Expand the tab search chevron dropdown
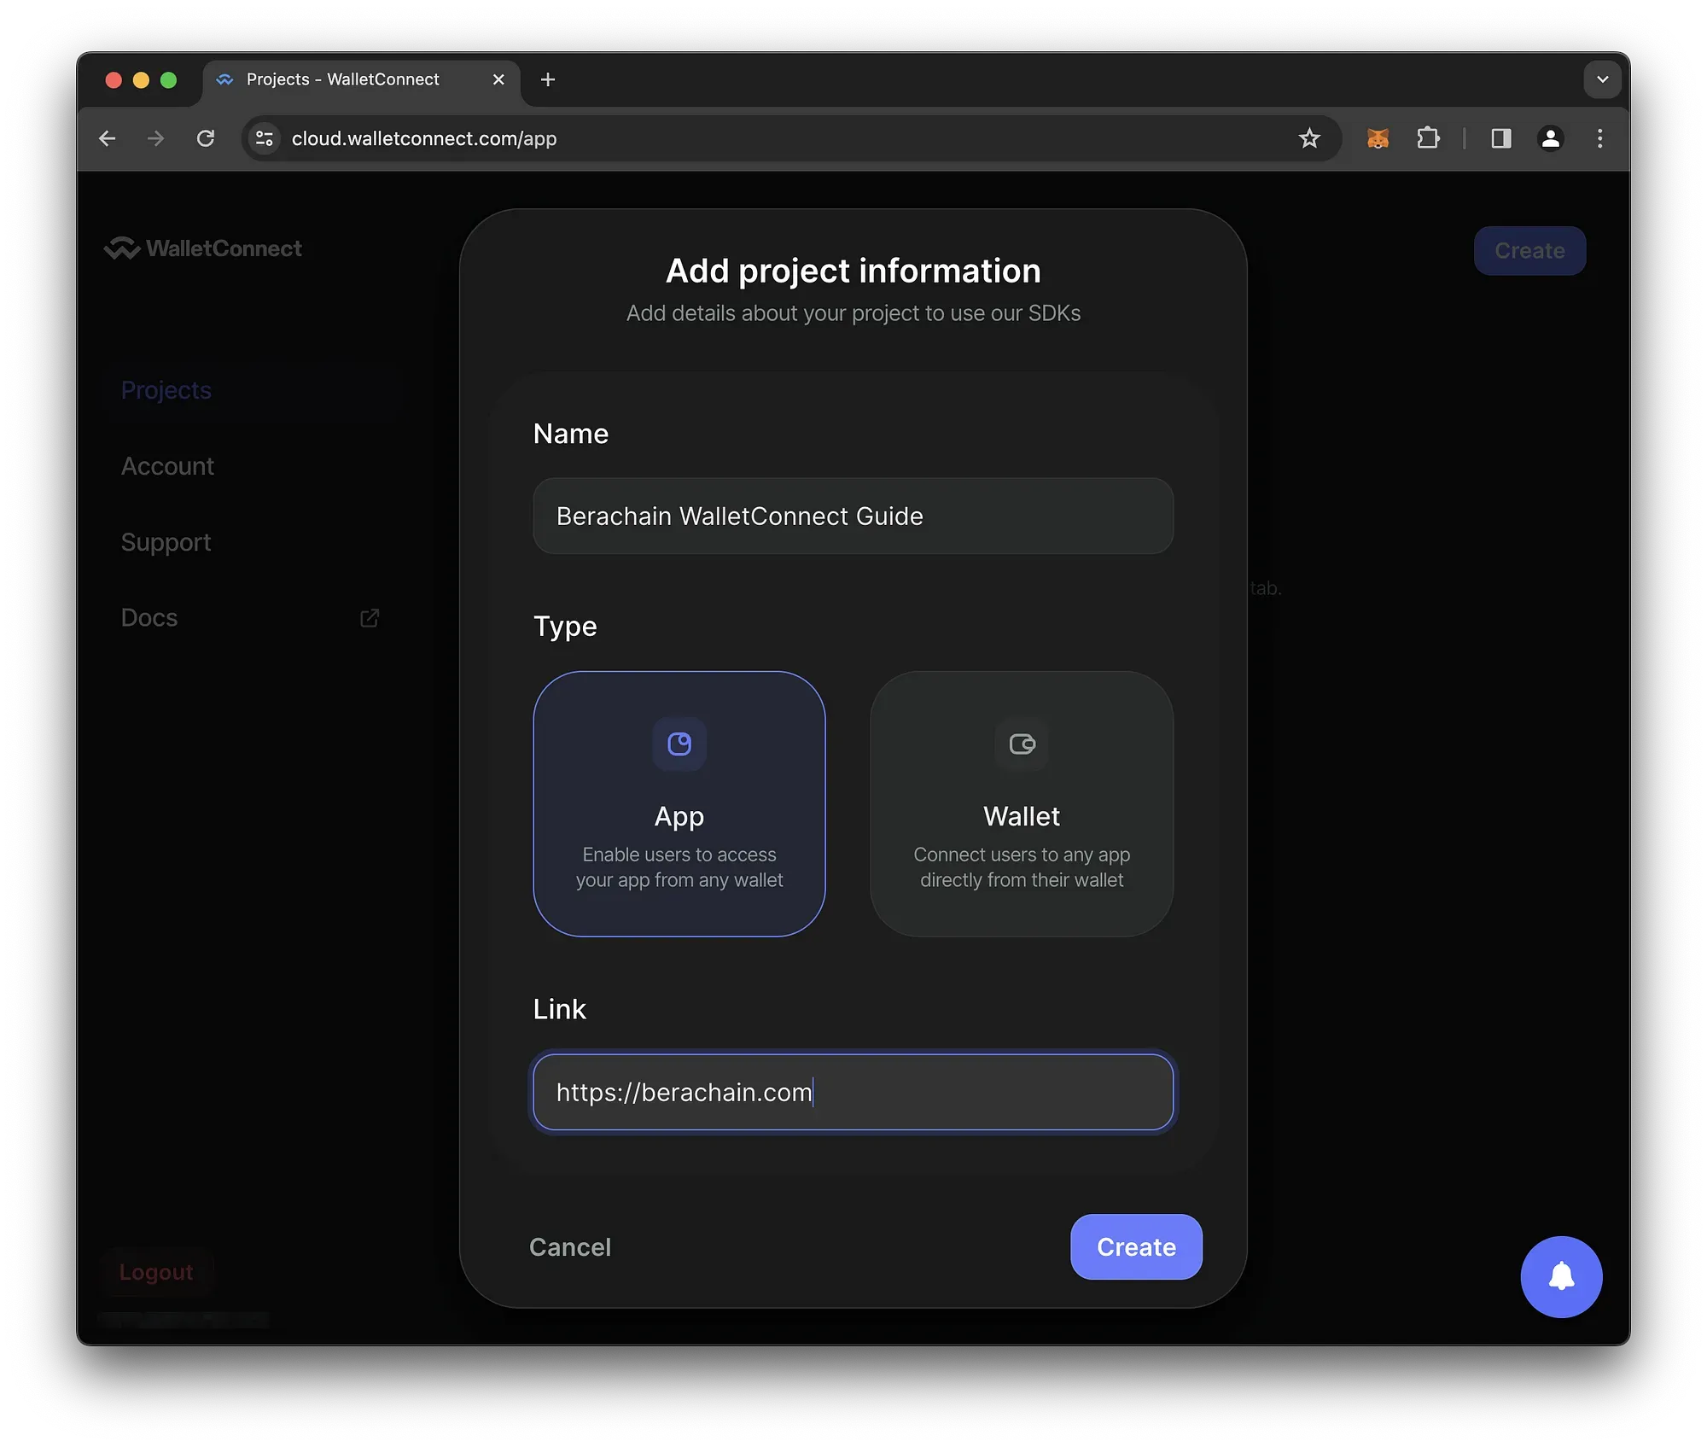This screenshot has height=1447, width=1707. [x=1602, y=79]
